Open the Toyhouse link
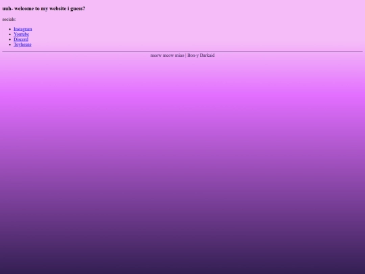 pyautogui.click(x=22, y=45)
